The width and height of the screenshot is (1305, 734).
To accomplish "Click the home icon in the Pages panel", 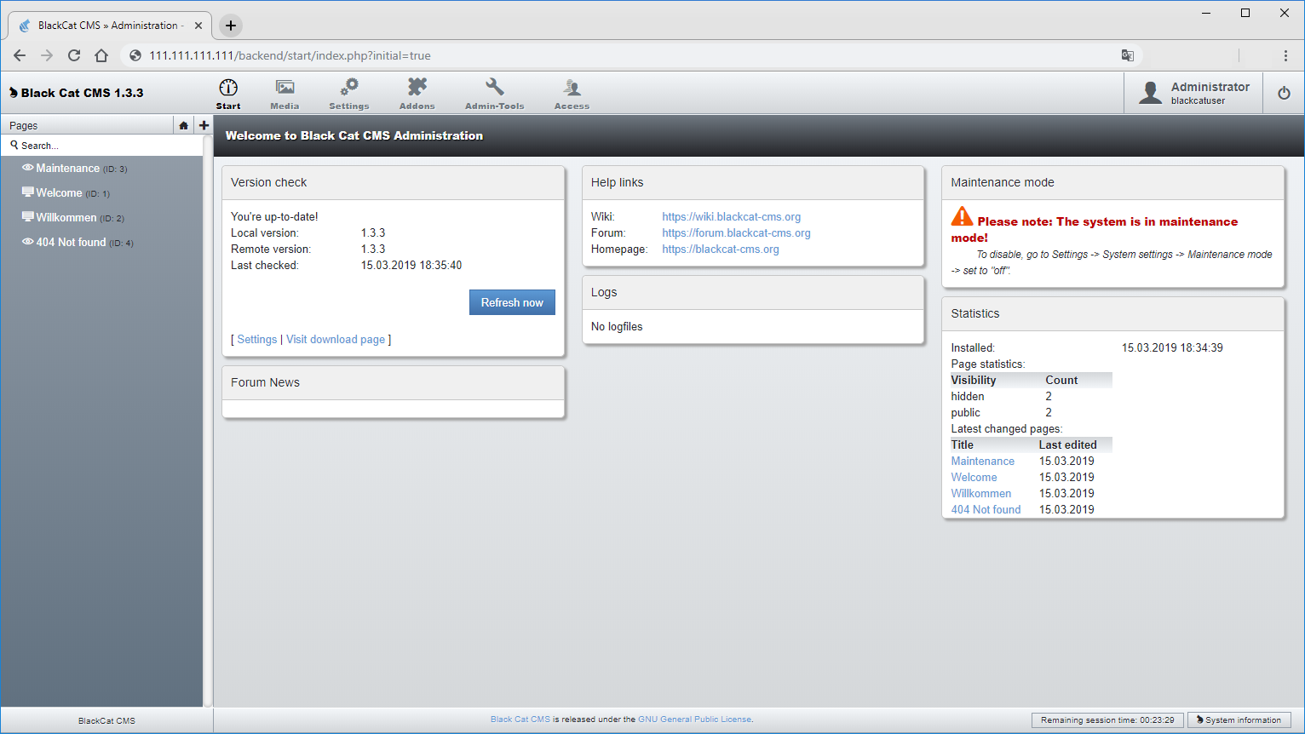I will pyautogui.click(x=184, y=125).
